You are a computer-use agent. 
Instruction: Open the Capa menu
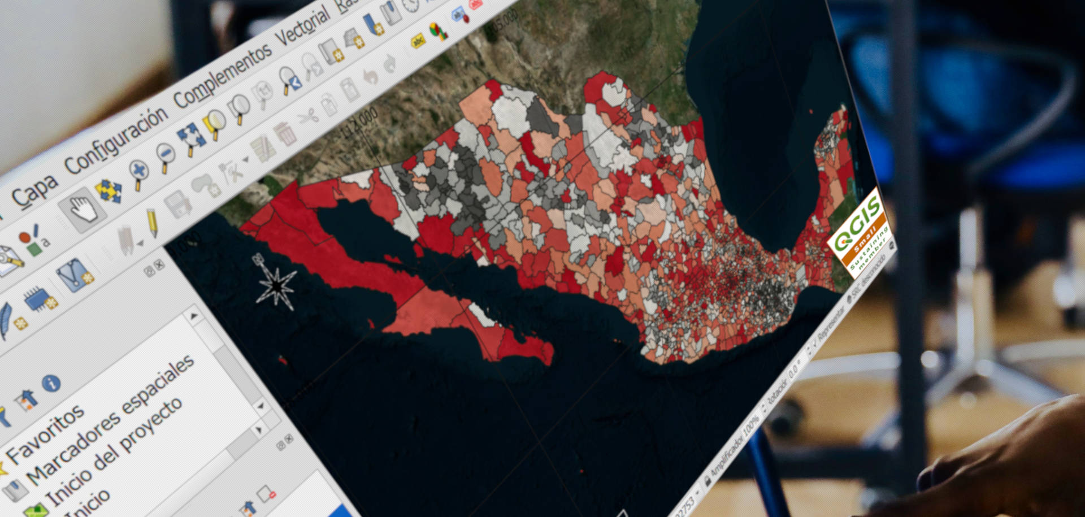35,190
